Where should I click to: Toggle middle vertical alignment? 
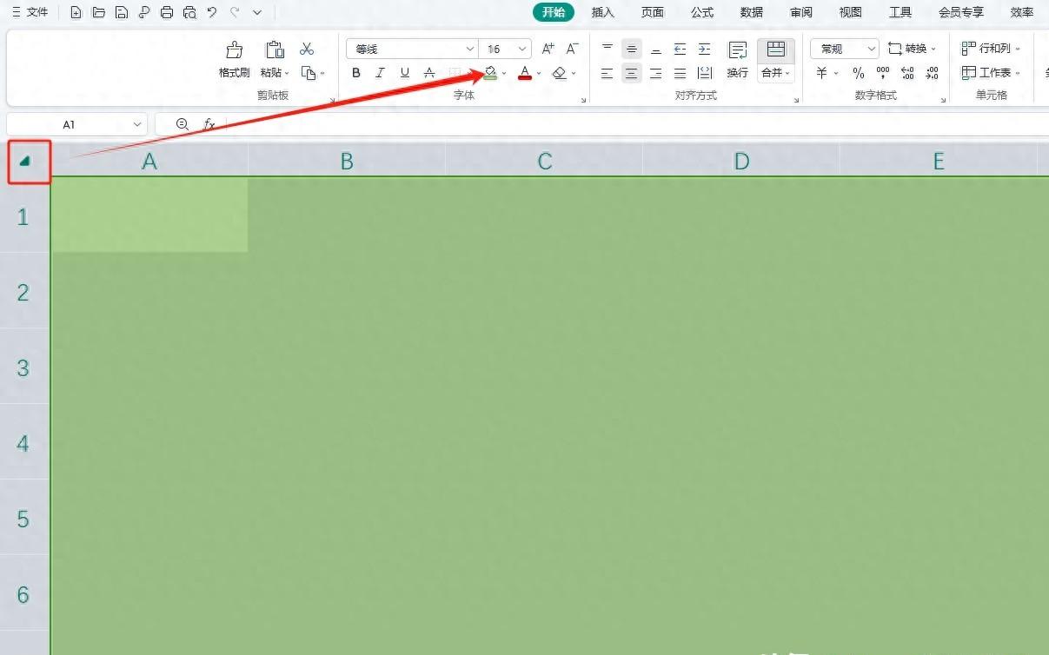coord(632,49)
